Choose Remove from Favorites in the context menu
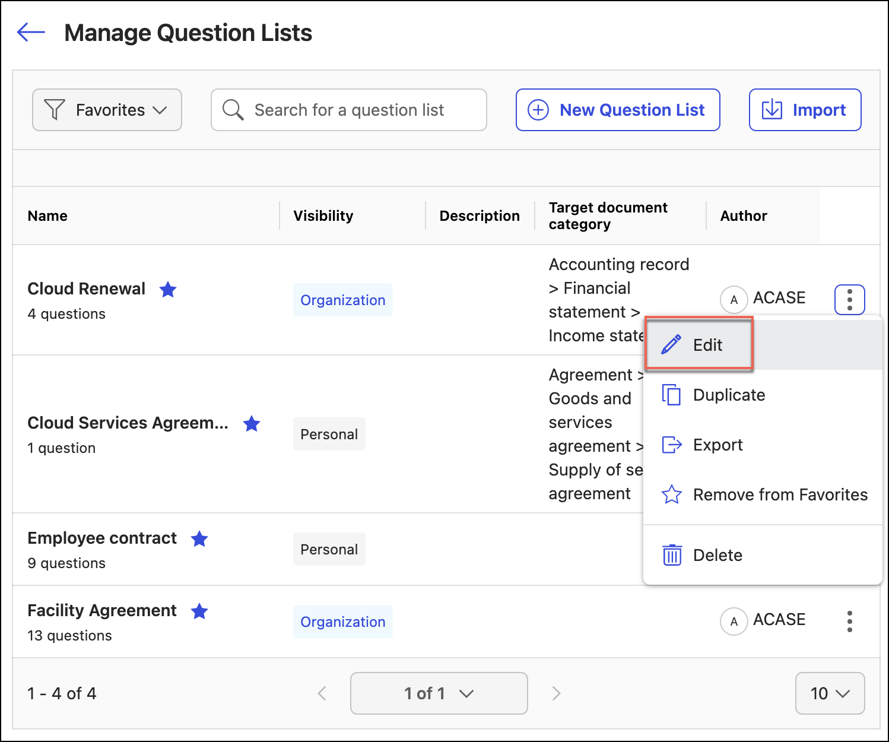This screenshot has width=889, height=742. click(780, 494)
